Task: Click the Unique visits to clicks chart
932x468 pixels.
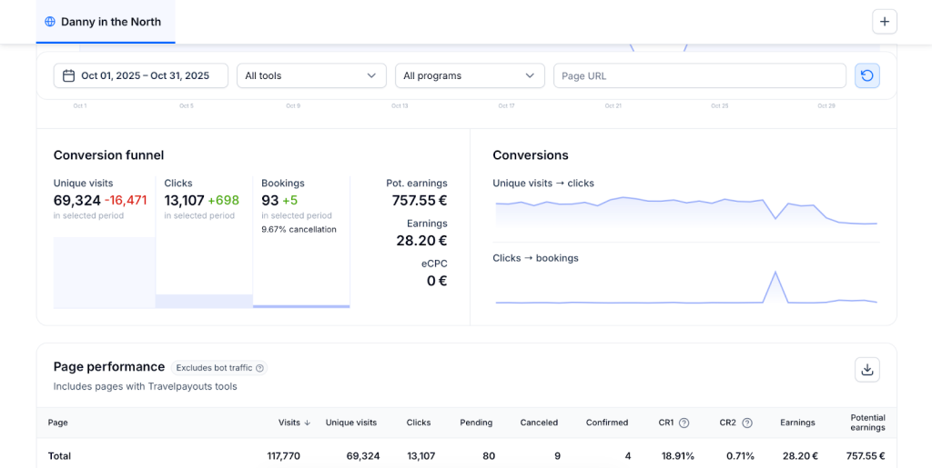Action: click(685, 209)
